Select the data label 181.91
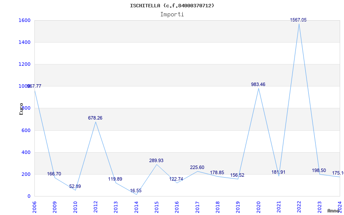The image size is (344, 215). point(278,172)
